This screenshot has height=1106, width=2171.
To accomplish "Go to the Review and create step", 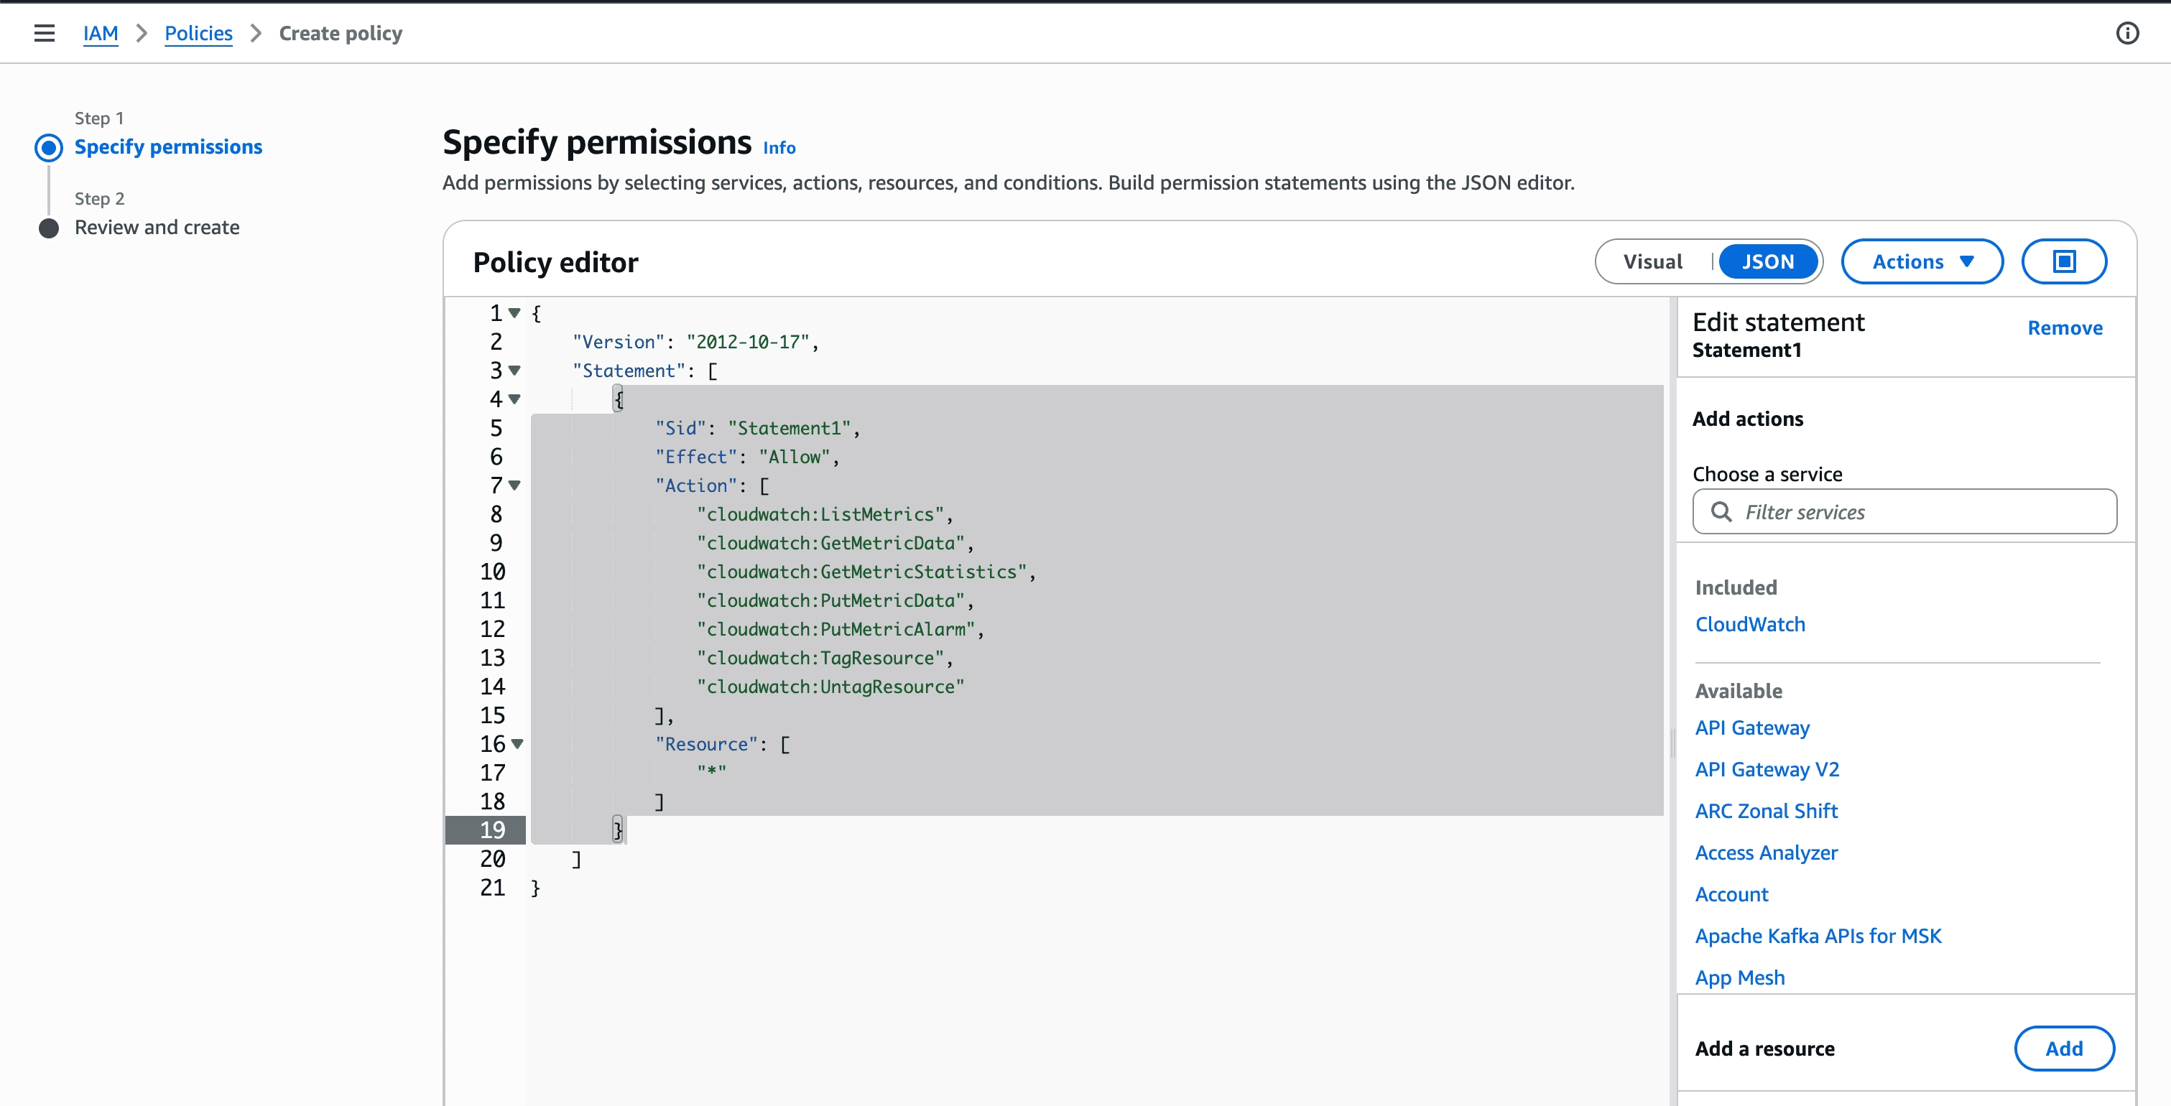I will tap(157, 228).
